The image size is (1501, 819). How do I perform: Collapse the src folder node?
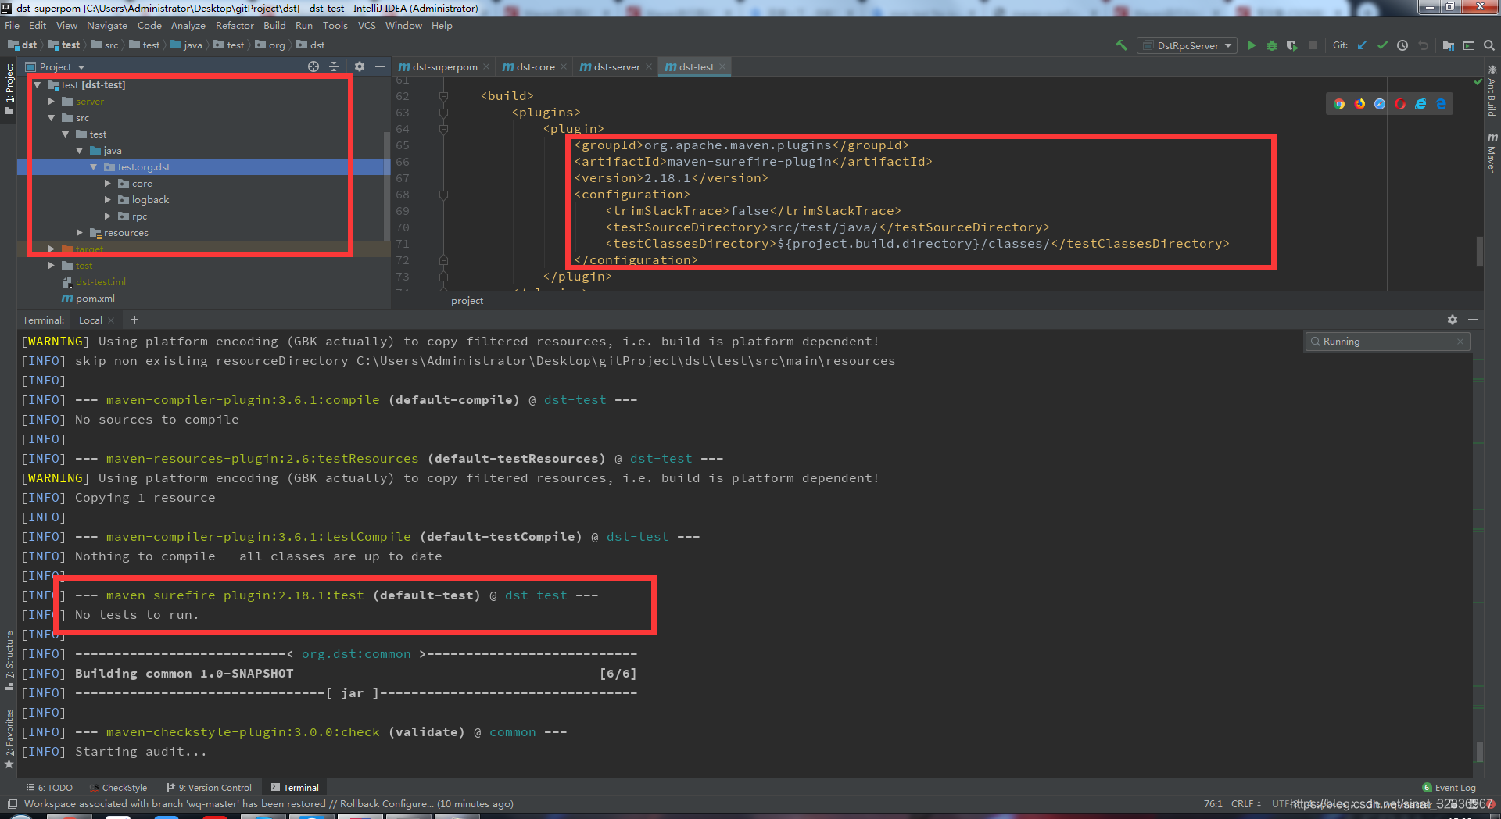(x=51, y=118)
